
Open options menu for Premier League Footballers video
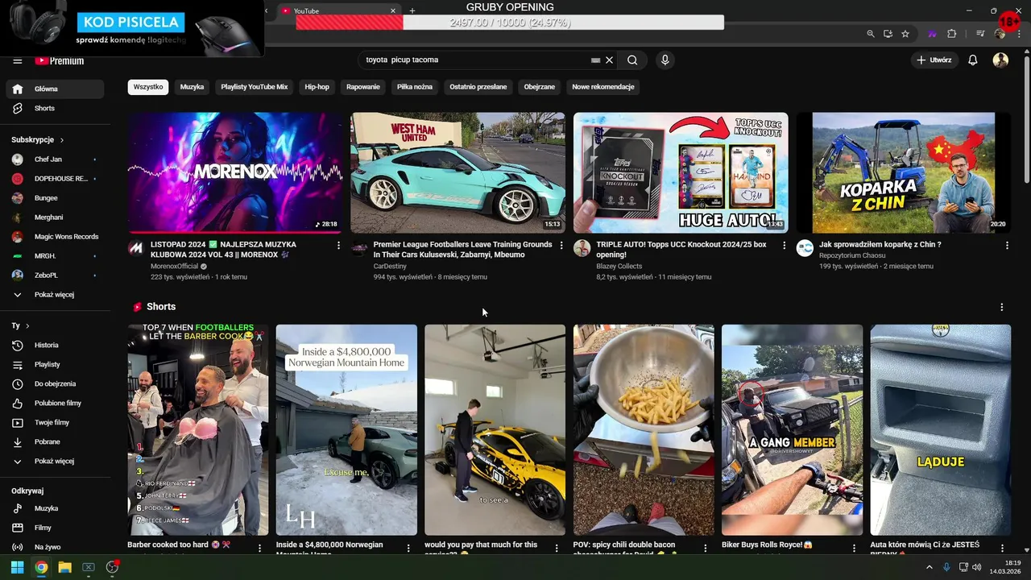(561, 245)
